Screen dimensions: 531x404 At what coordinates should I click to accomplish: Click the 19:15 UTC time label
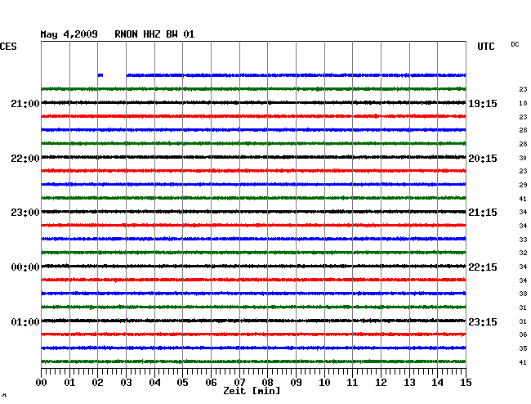click(x=483, y=103)
